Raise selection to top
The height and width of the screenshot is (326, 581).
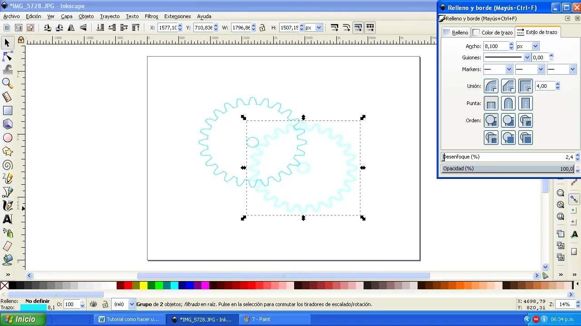[x=136, y=28]
